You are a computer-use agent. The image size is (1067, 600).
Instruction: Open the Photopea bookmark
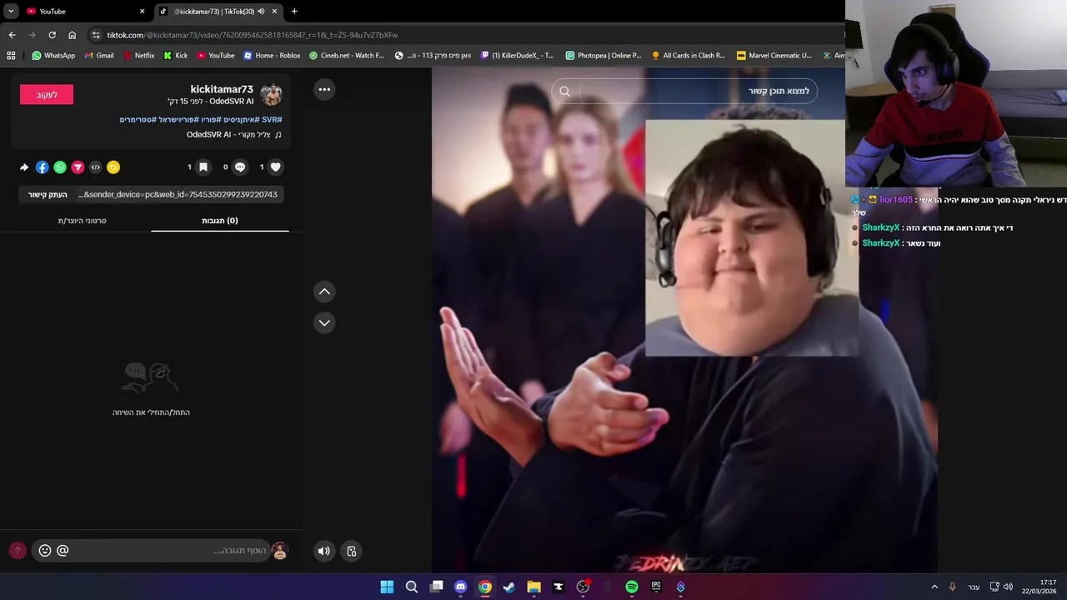[x=604, y=55]
